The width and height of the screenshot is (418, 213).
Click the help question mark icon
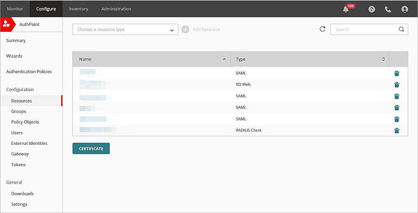(372, 9)
